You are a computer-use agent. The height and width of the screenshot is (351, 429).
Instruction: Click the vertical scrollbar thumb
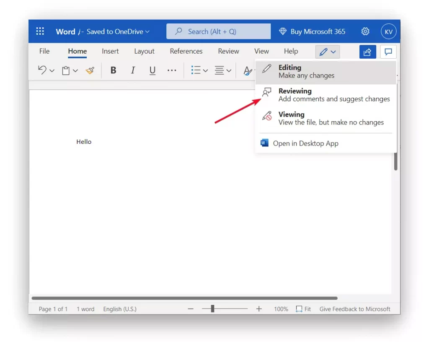point(395,161)
